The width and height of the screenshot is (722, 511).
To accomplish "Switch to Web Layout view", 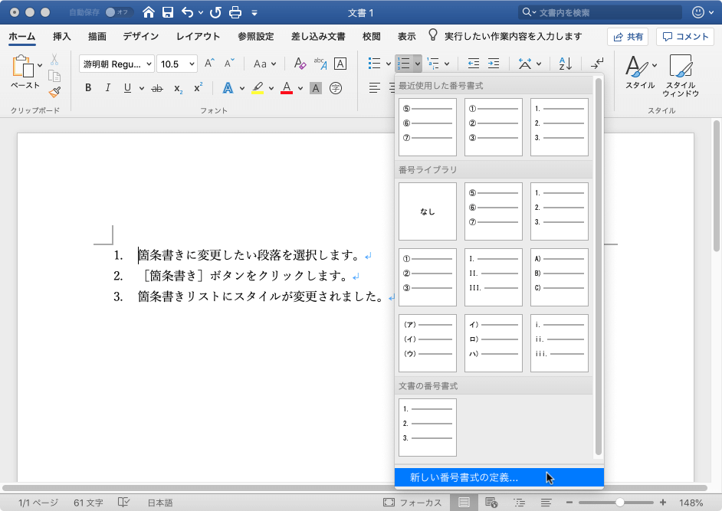I will point(491,503).
